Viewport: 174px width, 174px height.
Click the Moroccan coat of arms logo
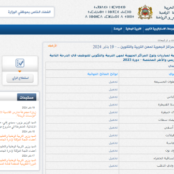pyautogui.click(x=145, y=12)
